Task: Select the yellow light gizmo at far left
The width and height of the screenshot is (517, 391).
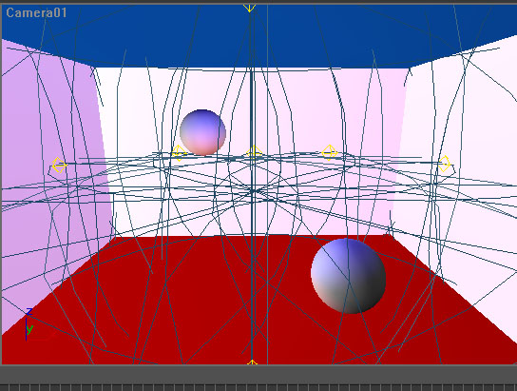Action: point(59,165)
